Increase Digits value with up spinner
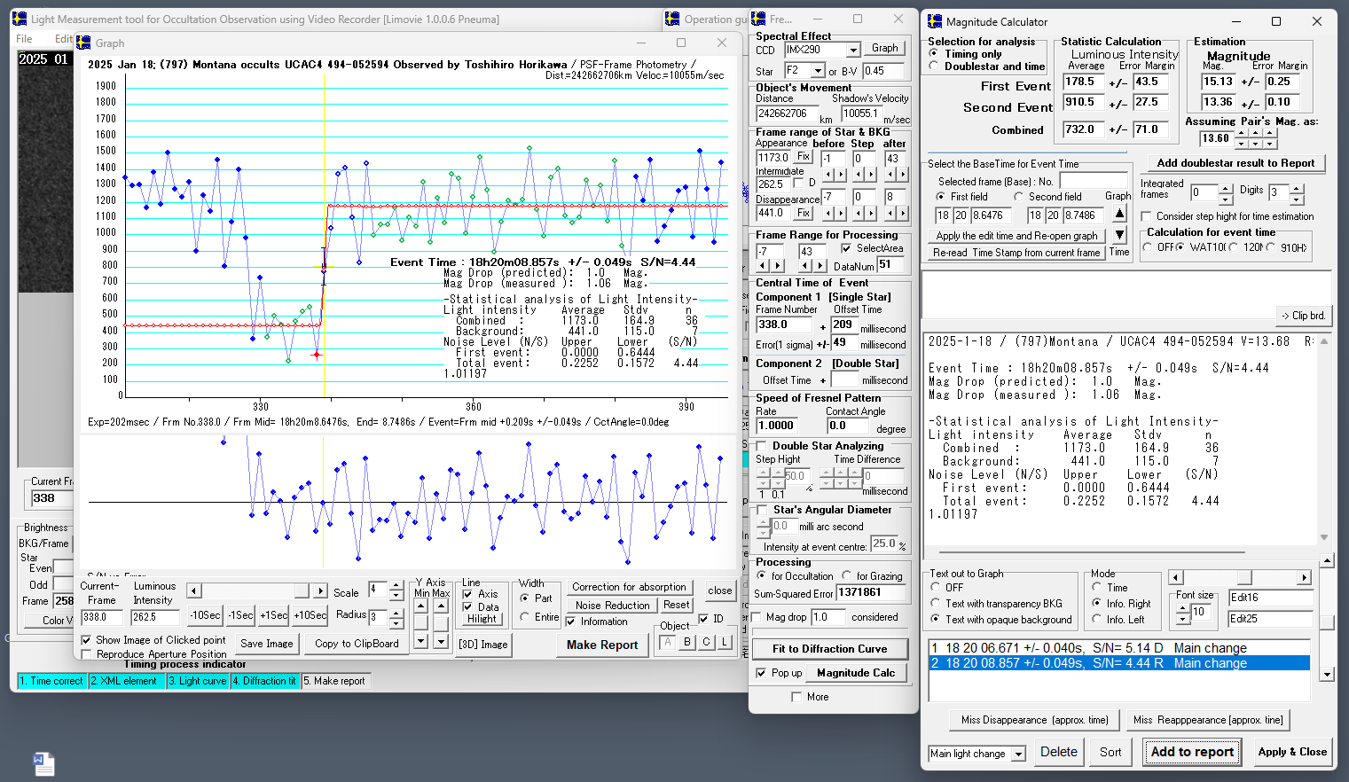The height and width of the screenshot is (782, 1349). [1297, 187]
